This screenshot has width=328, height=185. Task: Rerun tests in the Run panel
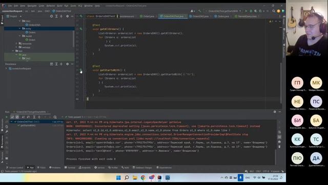(x=7, y=117)
